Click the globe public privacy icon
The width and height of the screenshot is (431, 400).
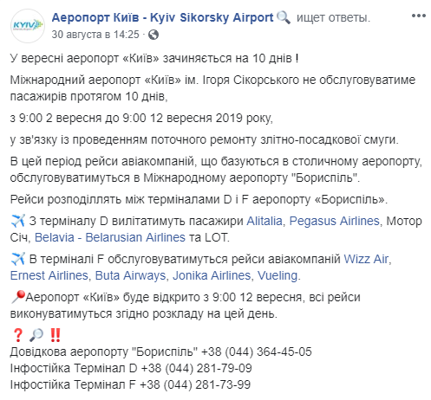pyautogui.click(x=153, y=35)
